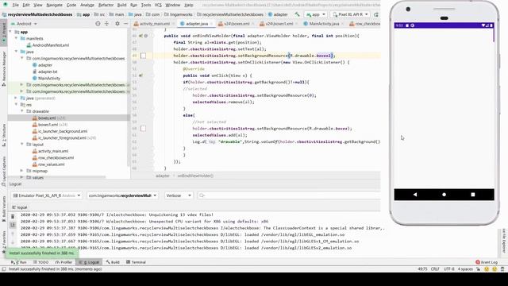Click onBindViewHolder() breadcrumb
This screenshot has width=508, height=286.
[195, 176]
